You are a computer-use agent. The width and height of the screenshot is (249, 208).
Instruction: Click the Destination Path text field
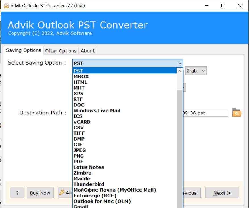(206, 113)
